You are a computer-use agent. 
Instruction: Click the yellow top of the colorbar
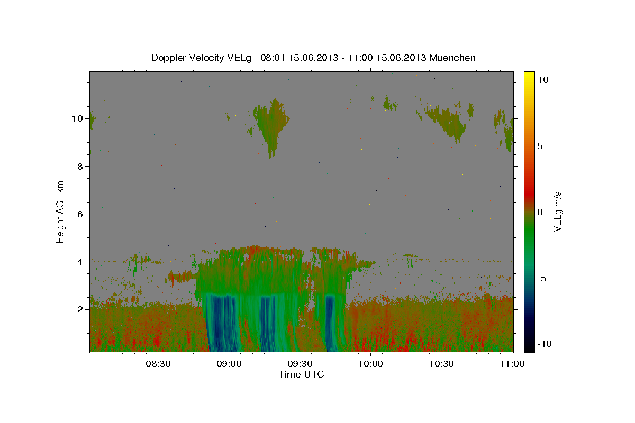point(529,77)
